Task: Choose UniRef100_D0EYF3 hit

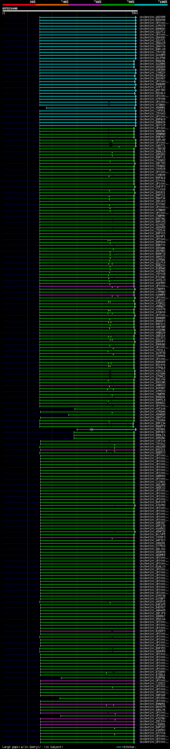Action: [x=152, y=187]
